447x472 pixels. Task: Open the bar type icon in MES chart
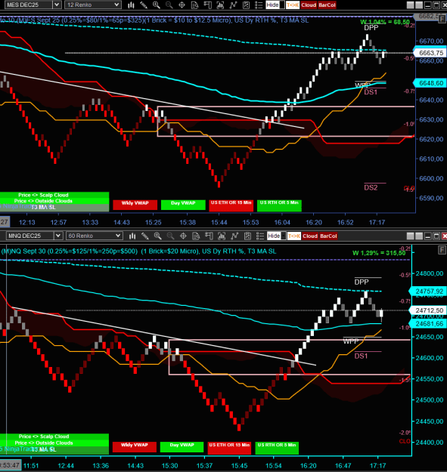(x=131, y=5)
